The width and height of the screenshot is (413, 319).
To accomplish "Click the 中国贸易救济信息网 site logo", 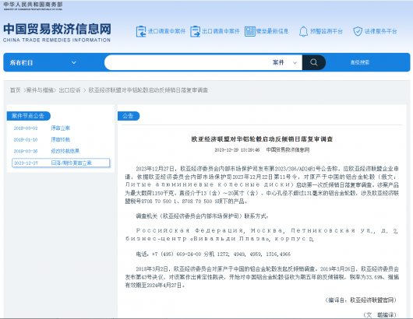I will pyautogui.click(x=57, y=29).
